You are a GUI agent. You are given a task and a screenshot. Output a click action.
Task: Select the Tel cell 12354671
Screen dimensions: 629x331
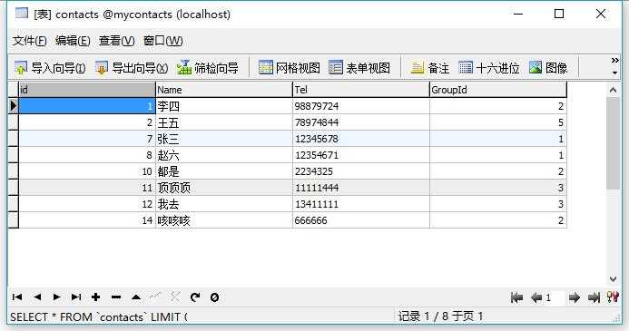[x=361, y=155]
